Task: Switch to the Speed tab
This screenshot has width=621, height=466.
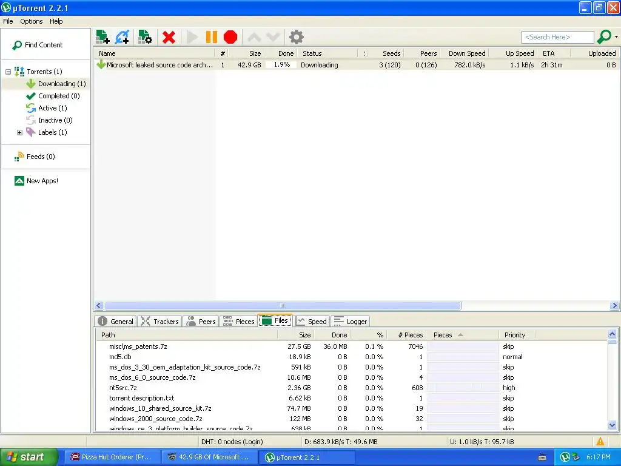Action: tap(311, 322)
